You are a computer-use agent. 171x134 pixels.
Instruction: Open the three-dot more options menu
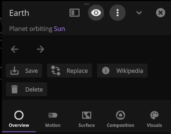(118, 13)
